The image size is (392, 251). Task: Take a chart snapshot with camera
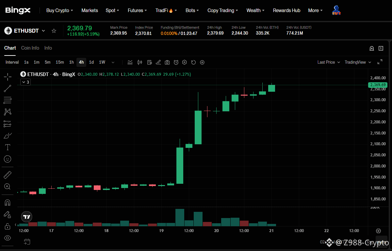pos(167,62)
